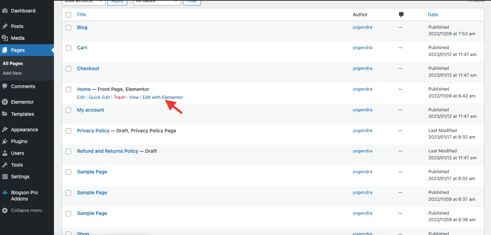Click Edit with Elementor link
The width and height of the screenshot is (491, 235).
coord(163,97)
